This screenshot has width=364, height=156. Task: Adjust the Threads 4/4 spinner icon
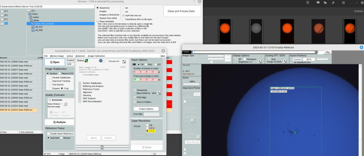click(124, 61)
